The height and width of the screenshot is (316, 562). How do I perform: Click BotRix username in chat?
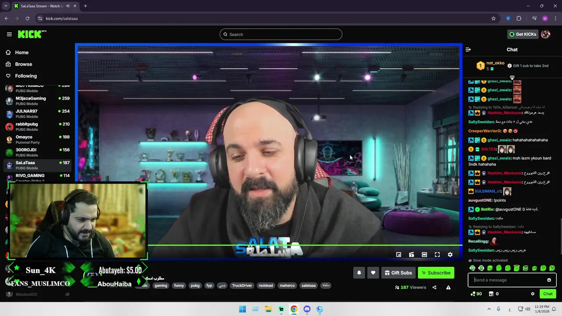click(x=487, y=209)
